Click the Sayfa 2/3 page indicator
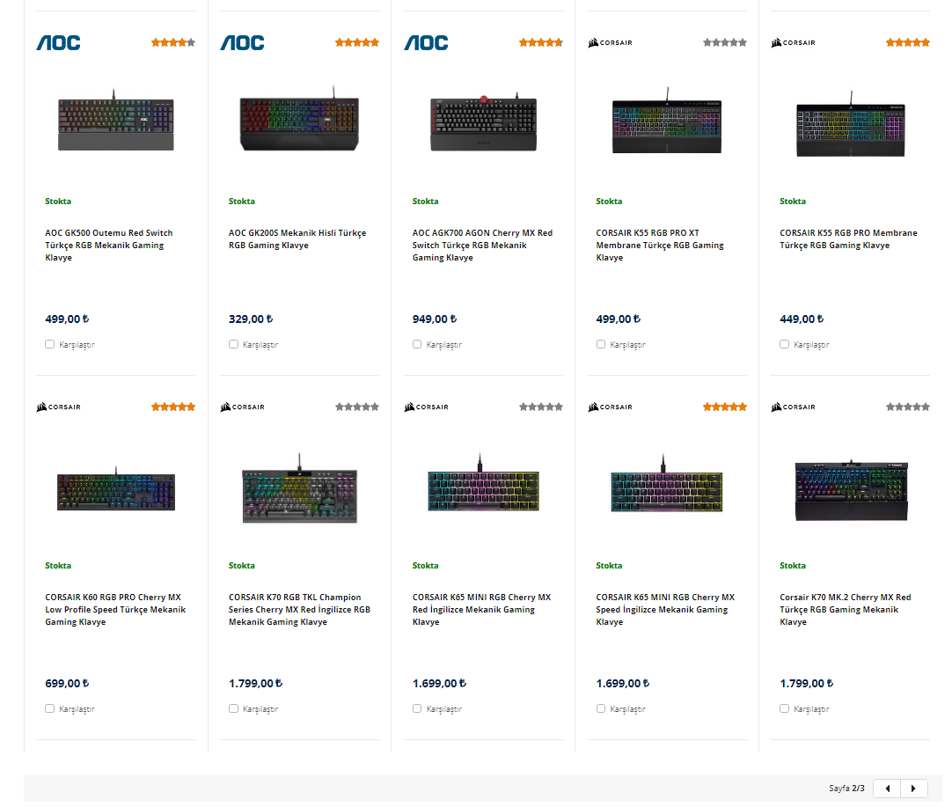The height and width of the screenshot is (807, 952). 846,789
